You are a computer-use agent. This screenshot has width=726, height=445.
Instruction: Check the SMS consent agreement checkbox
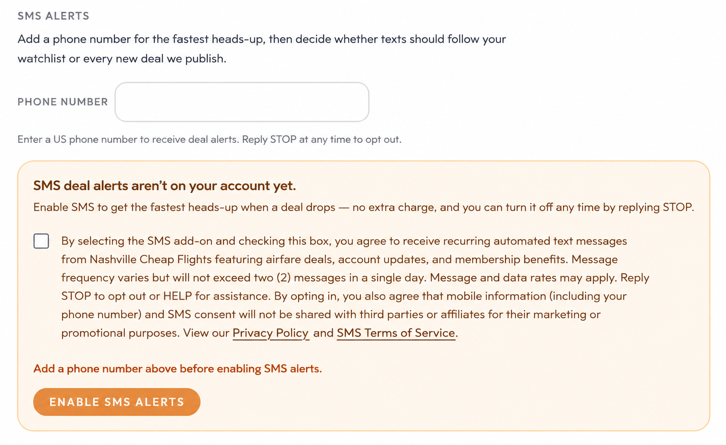41,241
